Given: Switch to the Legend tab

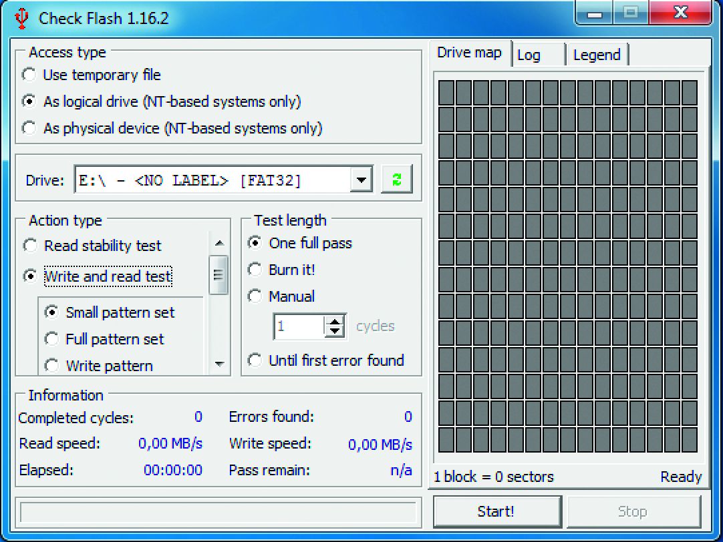Looking at the screenshot, I should (597, 55).
